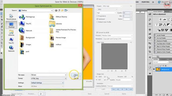The image size is (172, 96).
Task: Add a Black & White adjustment from icon
Action: tap(169, 25)
